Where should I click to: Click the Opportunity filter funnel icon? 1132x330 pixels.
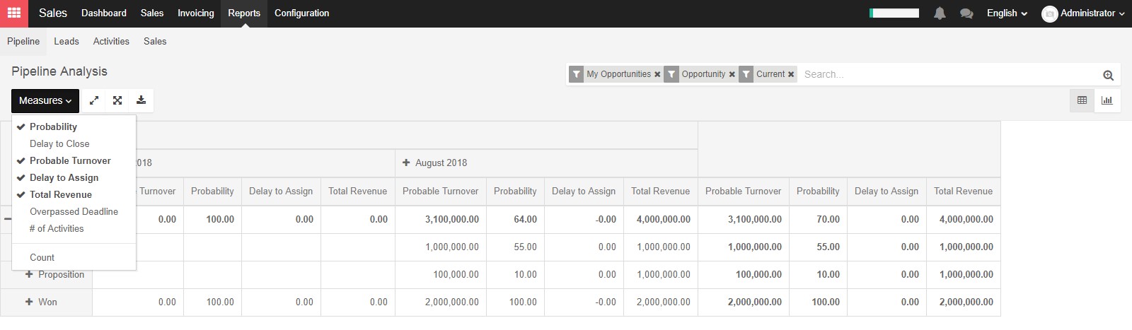tap(672, 74)
